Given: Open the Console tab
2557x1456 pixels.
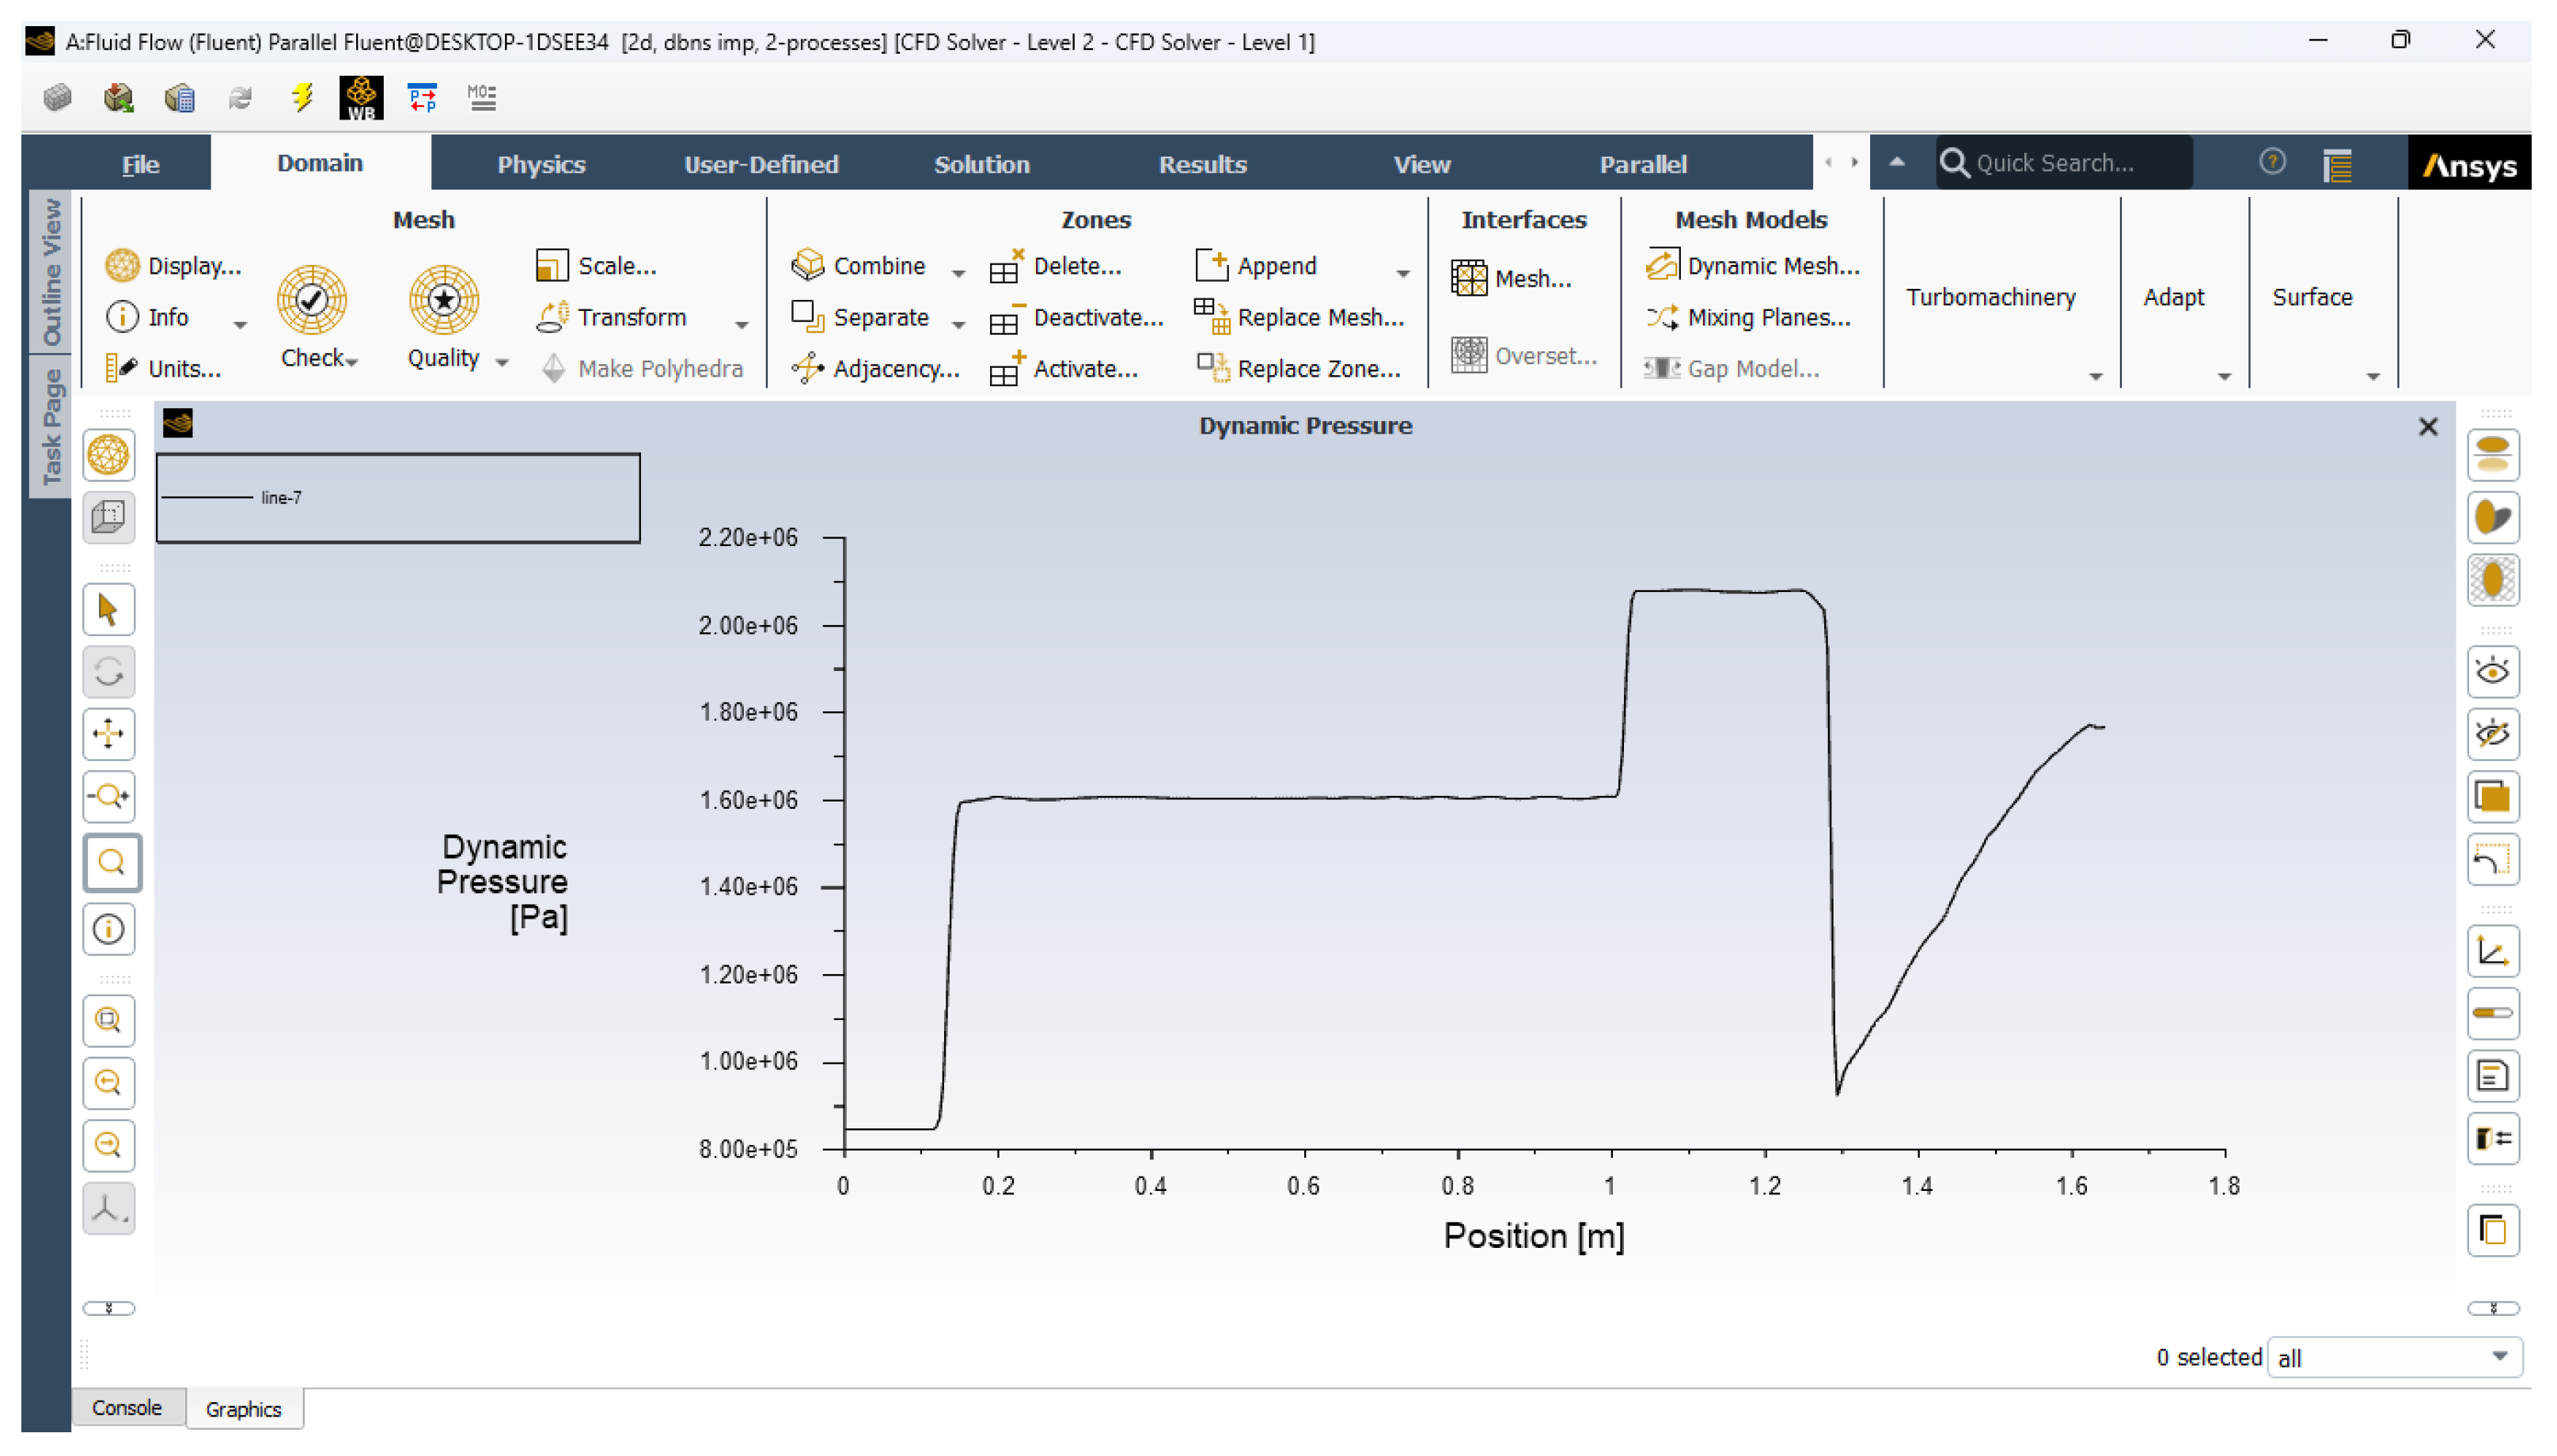Looking at the screenshot, I should [127, 1408].
